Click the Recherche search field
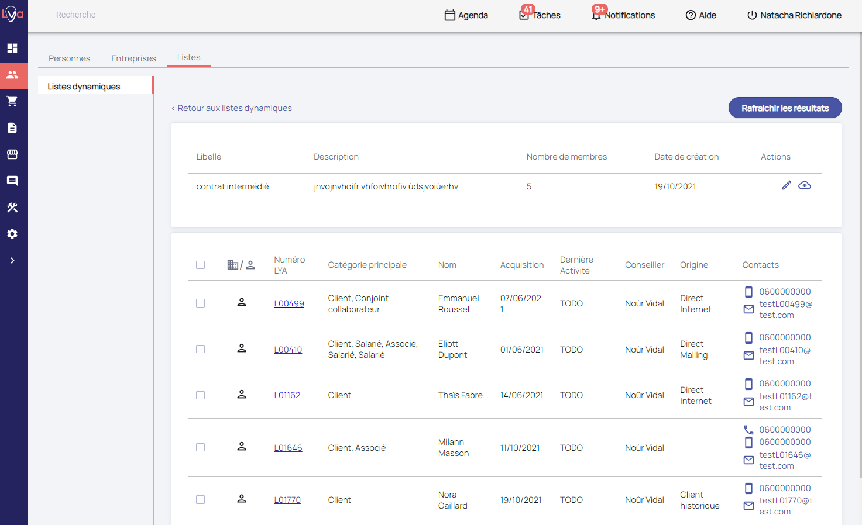This screenshot has height=525, width=862. (128, 15)
